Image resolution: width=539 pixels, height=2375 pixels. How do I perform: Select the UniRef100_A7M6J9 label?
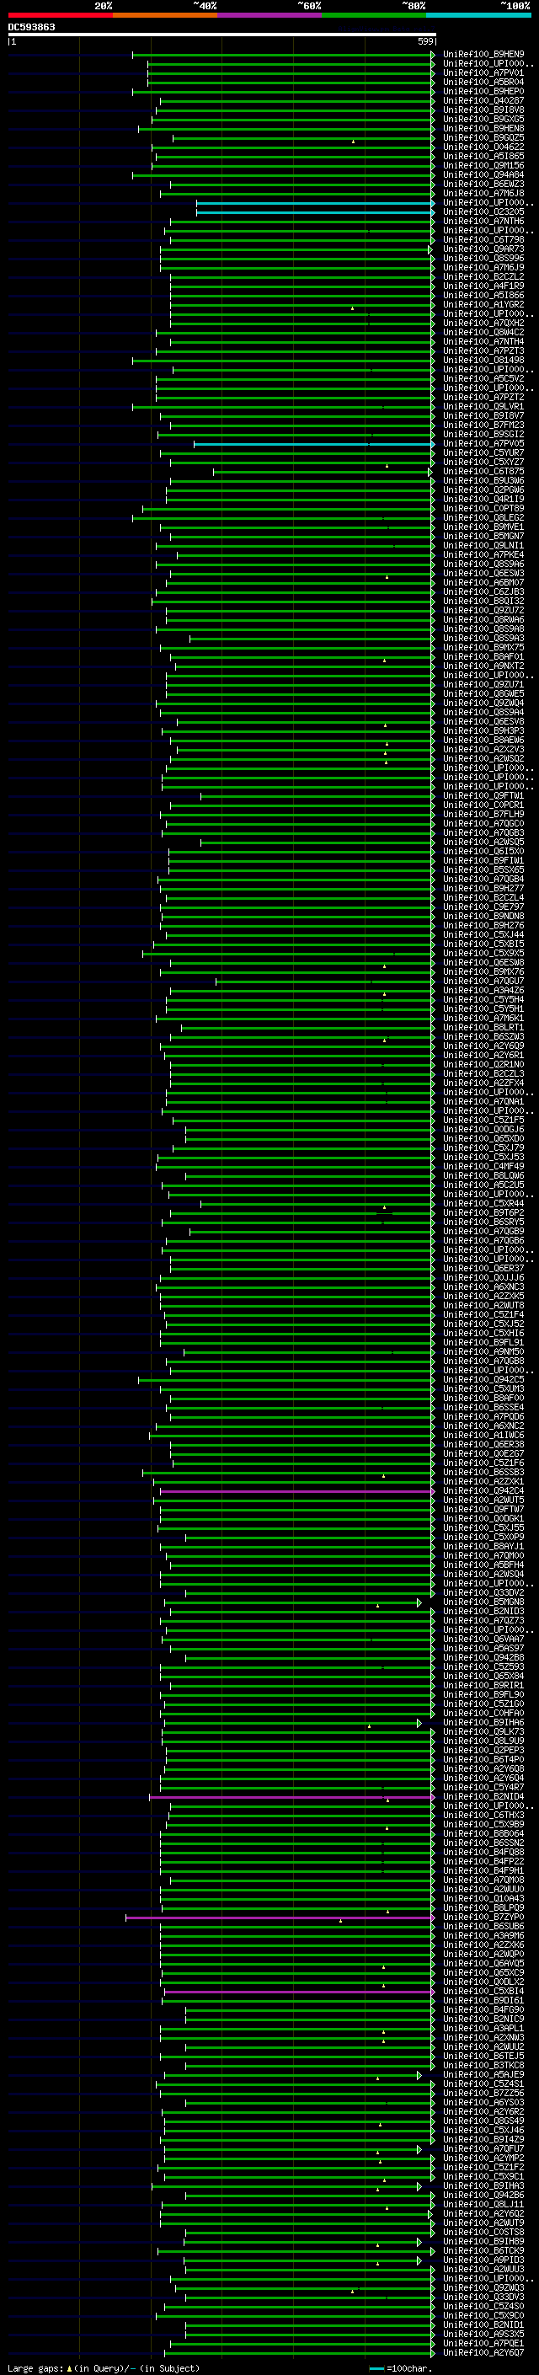pos(483,267)
